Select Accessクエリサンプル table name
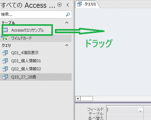The height and width of the screenshot is (120, 151). coord(28,30)
